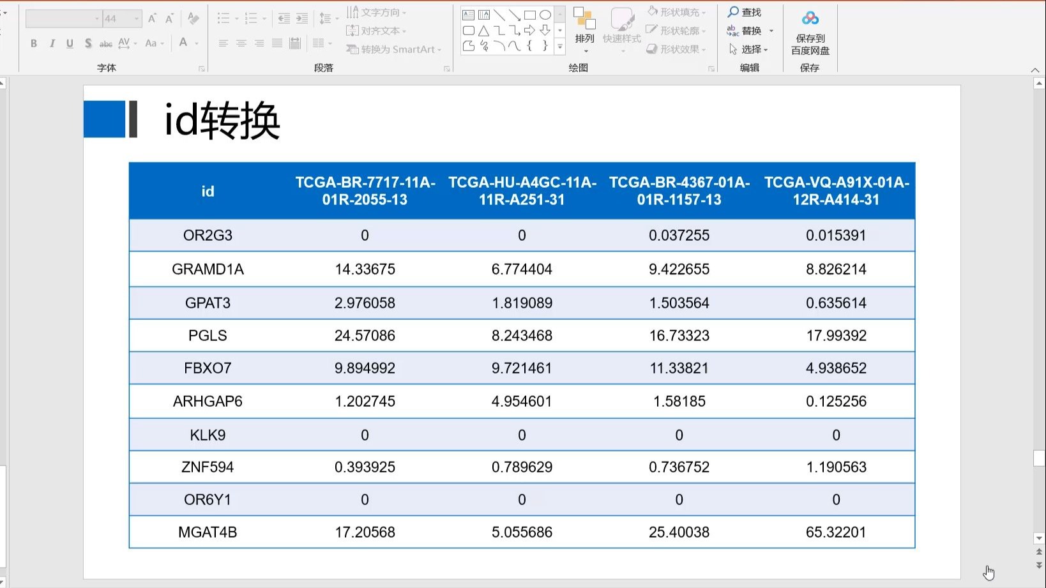Select left brace shape
Viewport: 1046px width, 588px height.
coord(529,45)
